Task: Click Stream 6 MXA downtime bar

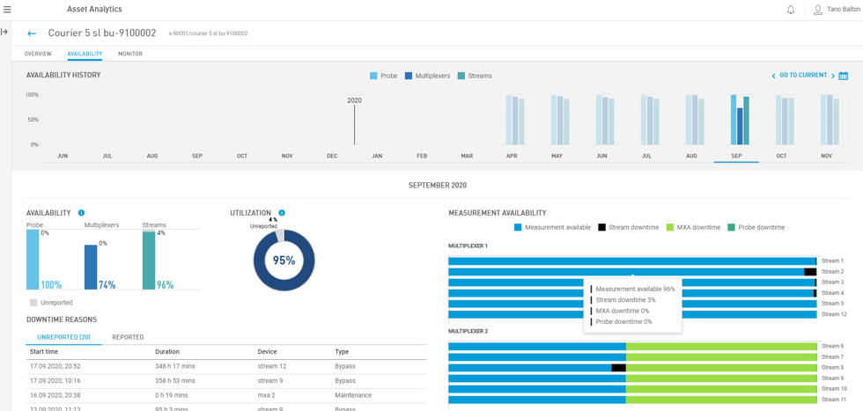Action: click(x=721, y=346)
